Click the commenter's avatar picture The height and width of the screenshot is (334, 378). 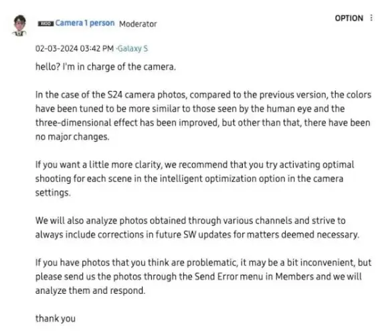19,25
